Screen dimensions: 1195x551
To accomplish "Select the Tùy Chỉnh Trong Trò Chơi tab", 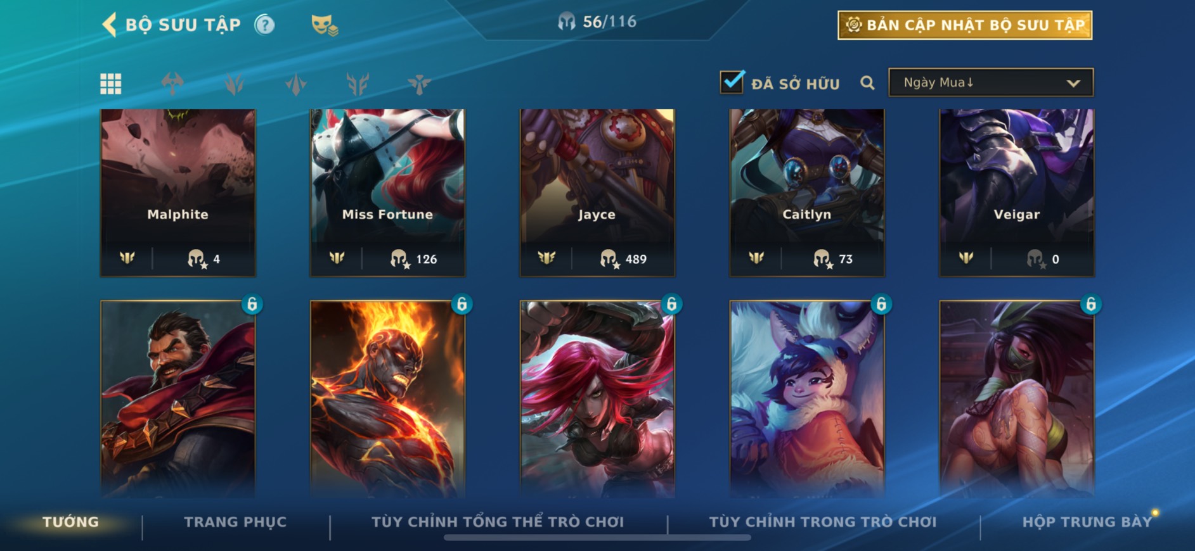I will pos(823,522).
